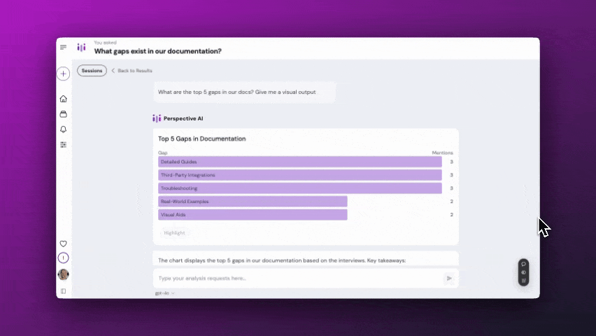
Task: Toggle the Highlight chip under the chart
Action: [175, 233]
